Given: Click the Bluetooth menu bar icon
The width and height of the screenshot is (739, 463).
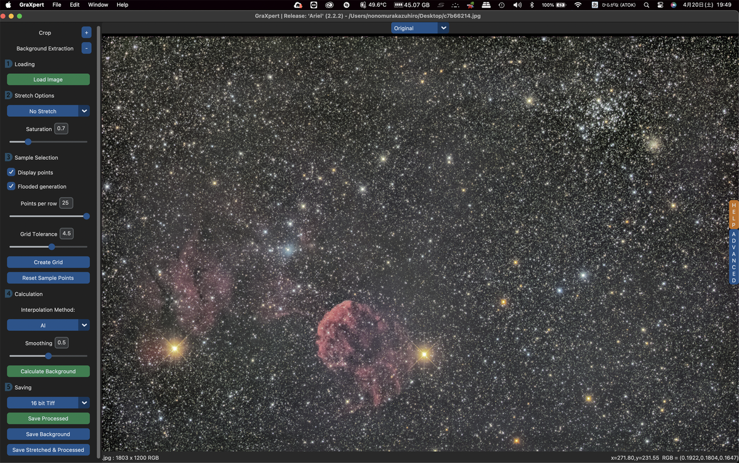Looking at the screenshot, I should [532, 5].
